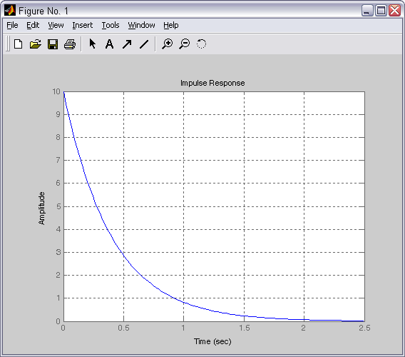The image size is (405, 357).
Task: Save the figure using the floppy icon
Action: tap(53, 44)
